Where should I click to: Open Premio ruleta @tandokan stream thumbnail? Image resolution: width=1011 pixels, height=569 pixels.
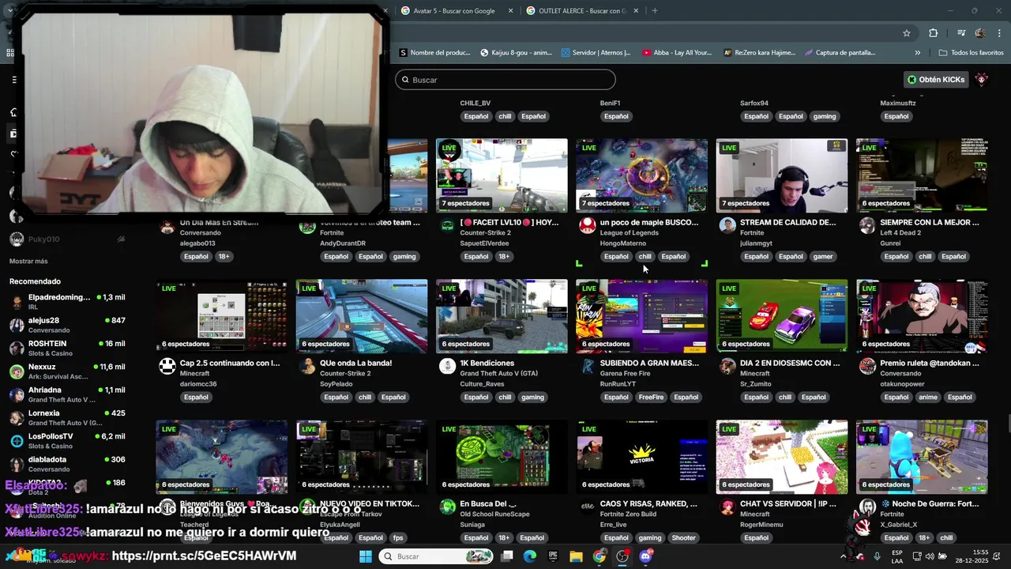tap(922, 316)
